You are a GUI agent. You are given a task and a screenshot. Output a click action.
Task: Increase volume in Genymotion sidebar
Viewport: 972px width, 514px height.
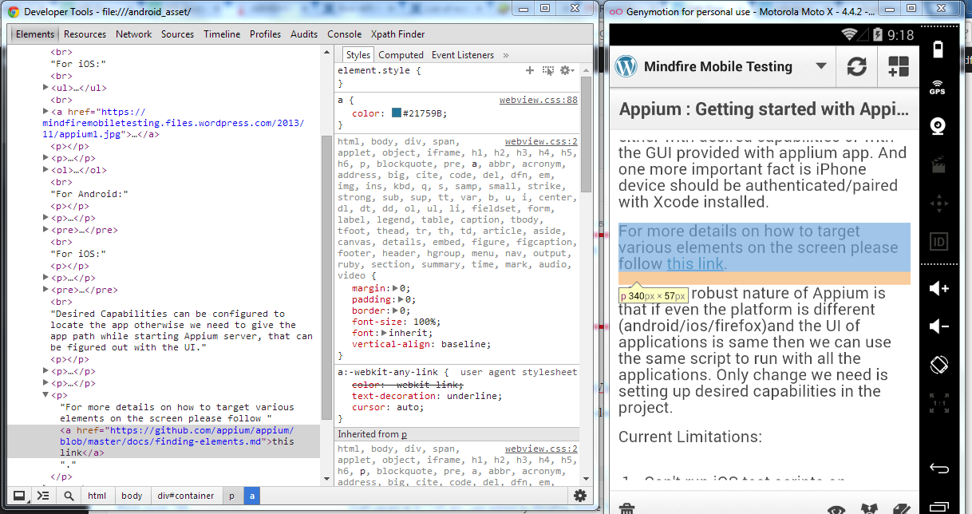[x=938, y=288]
